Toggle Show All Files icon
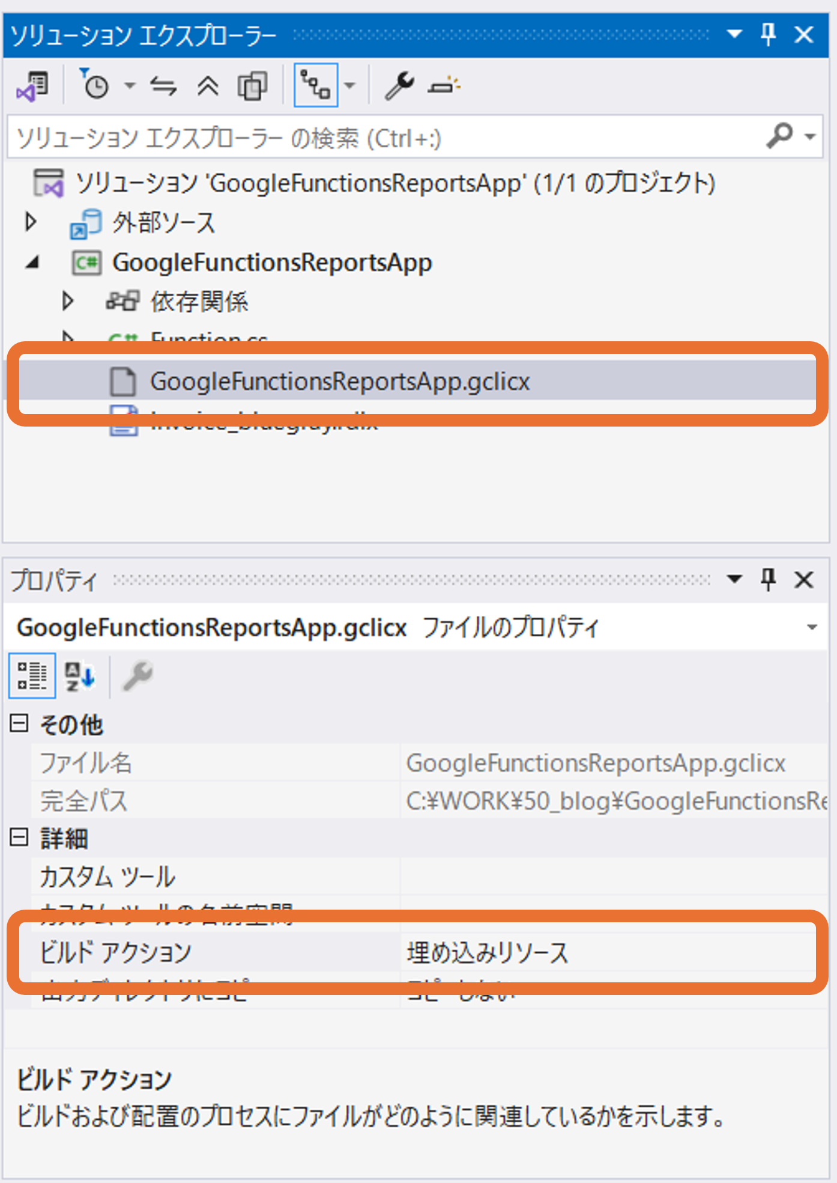This screenshot has height=1183, width=837. coord(252,87)
